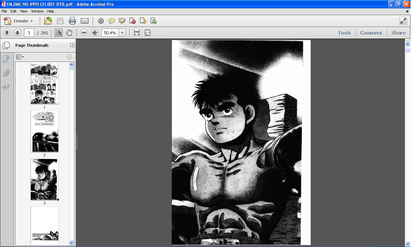
Task: Fit one full page icon
Action: point(148,33)
